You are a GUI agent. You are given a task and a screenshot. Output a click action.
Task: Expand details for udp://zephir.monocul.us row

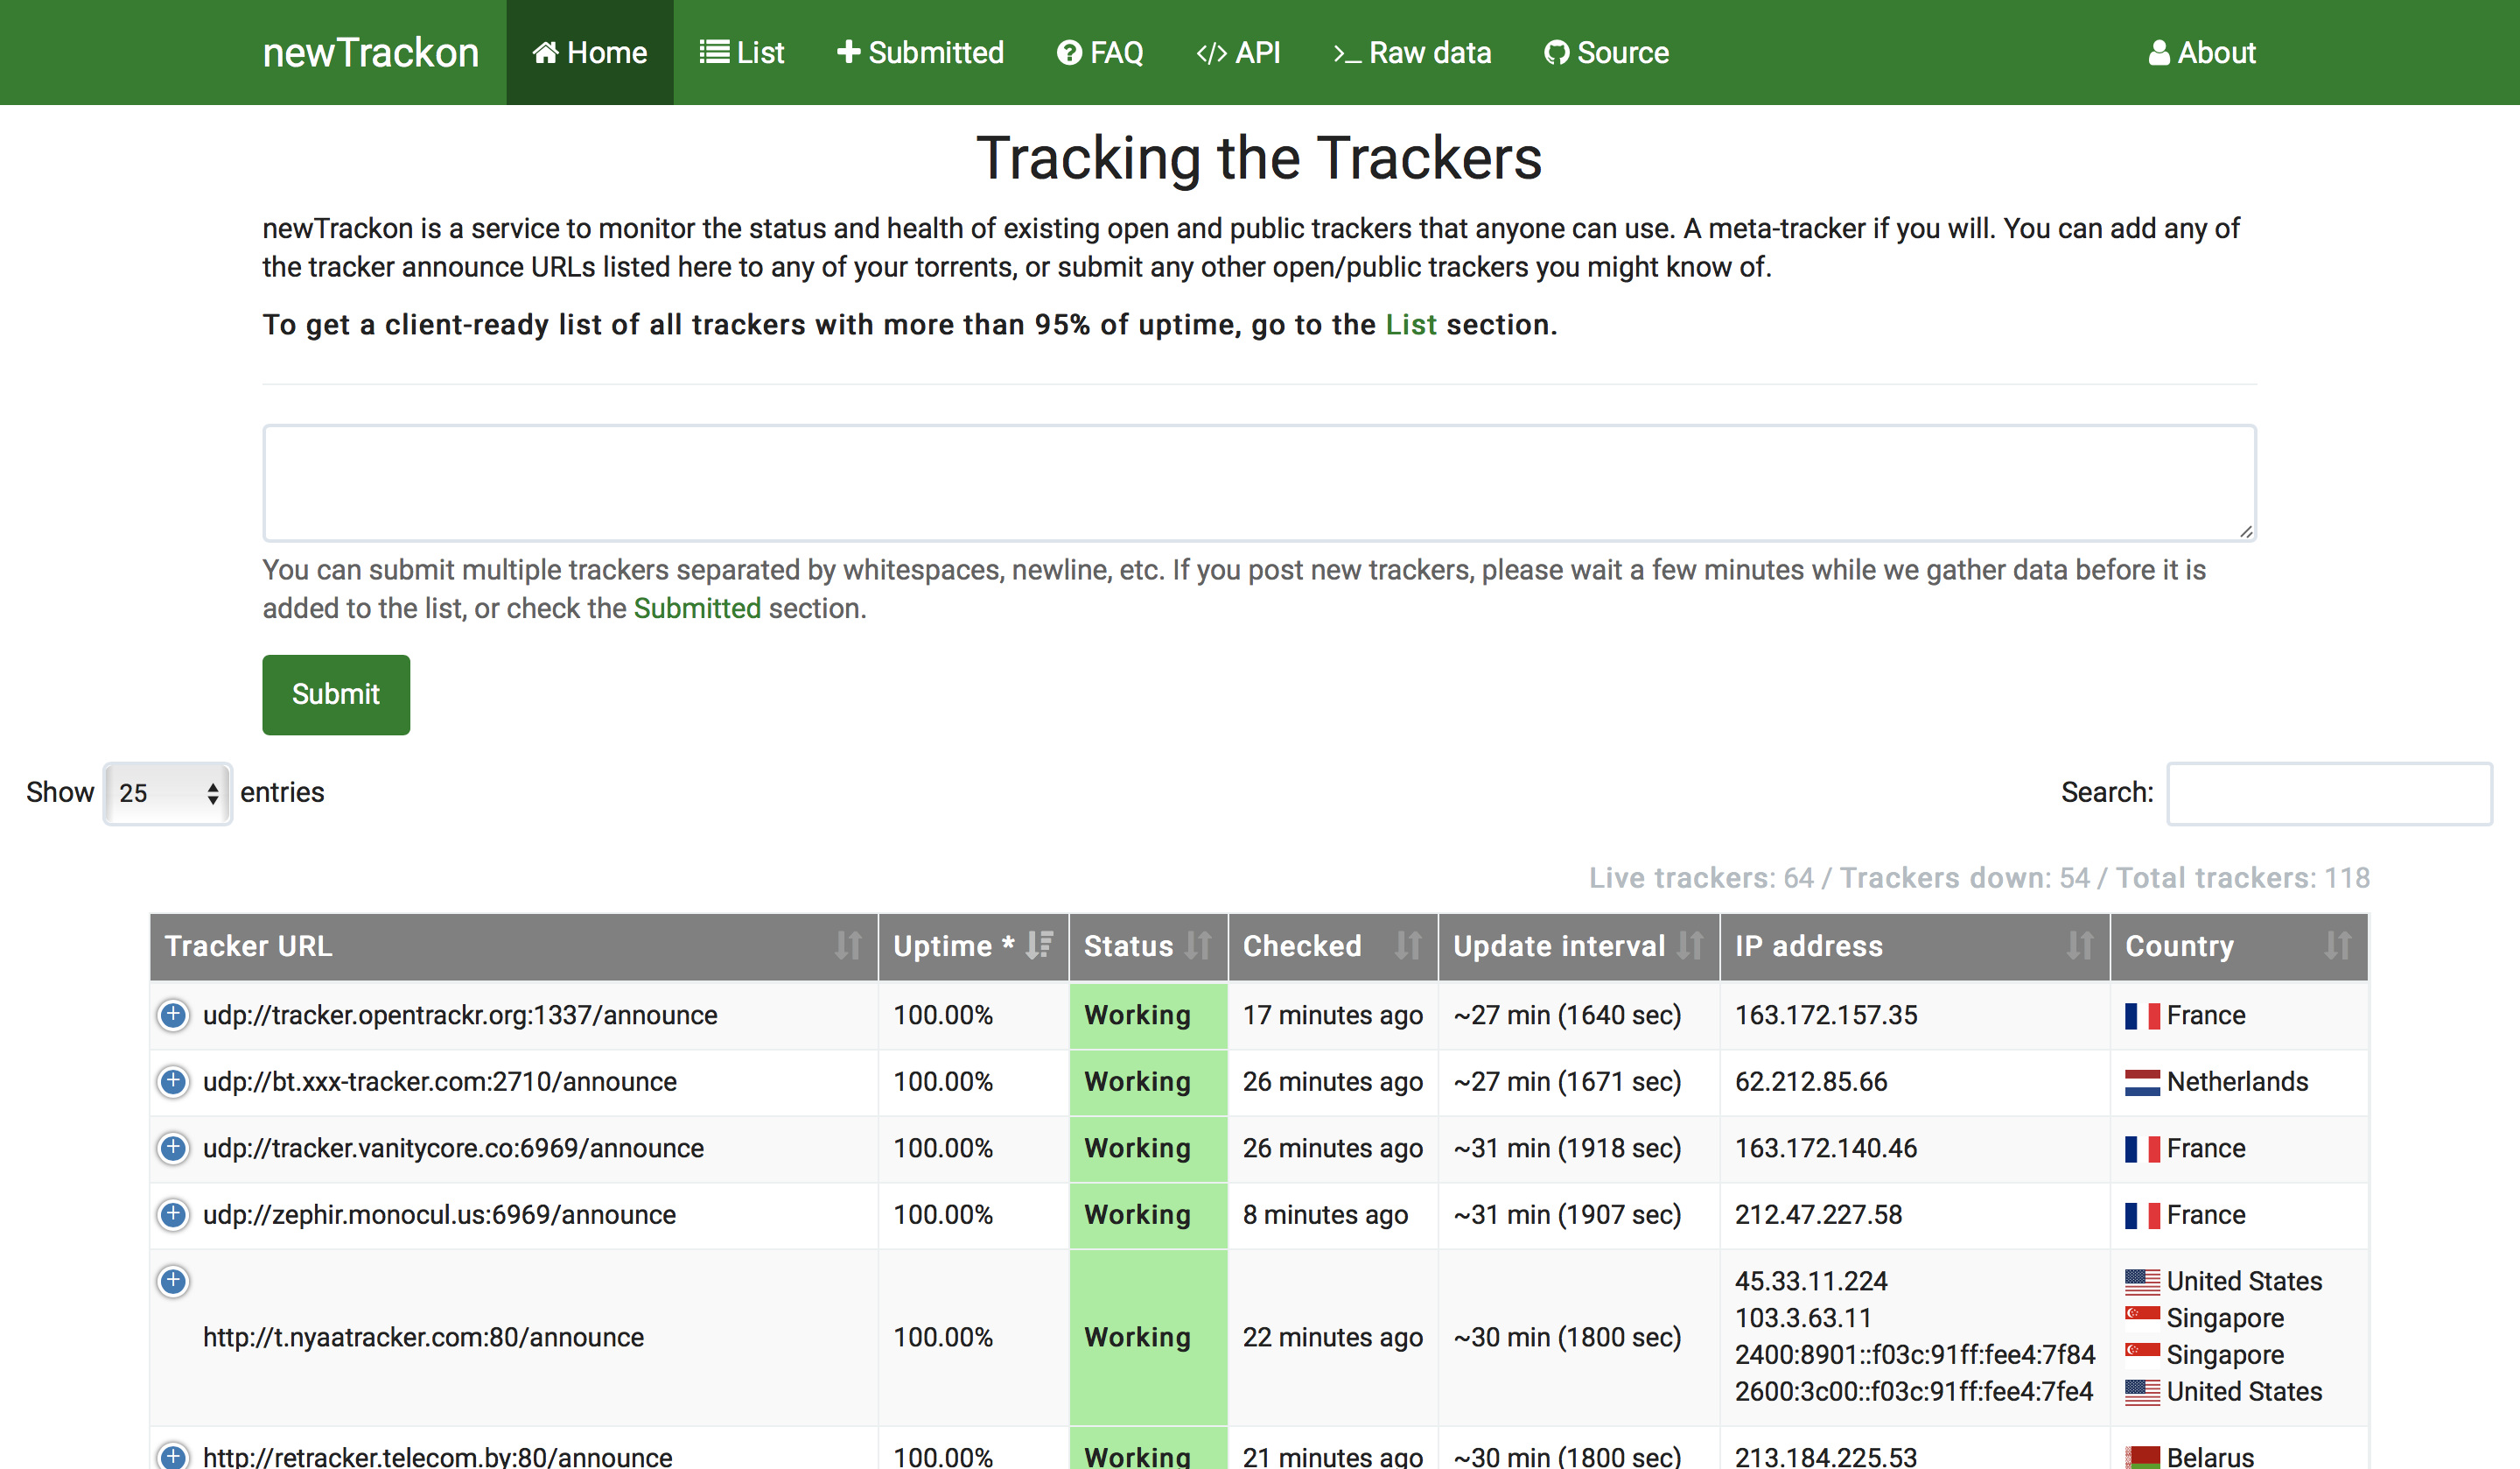tap(173, 1214)
